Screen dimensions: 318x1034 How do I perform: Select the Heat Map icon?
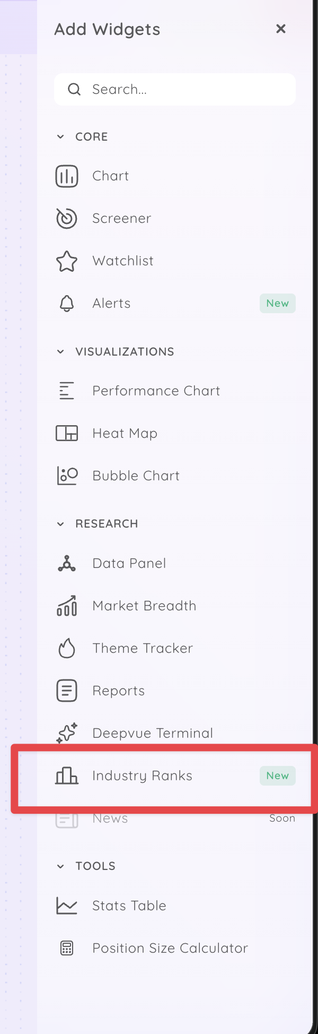tap(67, 434)
